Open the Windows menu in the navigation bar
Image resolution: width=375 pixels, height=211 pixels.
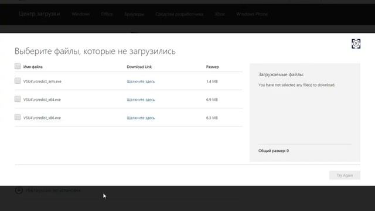tap(80, 14)
